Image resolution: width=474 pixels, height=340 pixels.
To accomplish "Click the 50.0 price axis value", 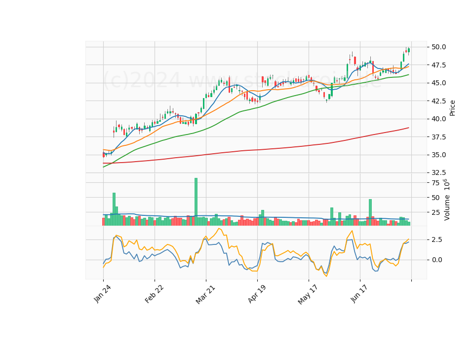I will [438, 47].
